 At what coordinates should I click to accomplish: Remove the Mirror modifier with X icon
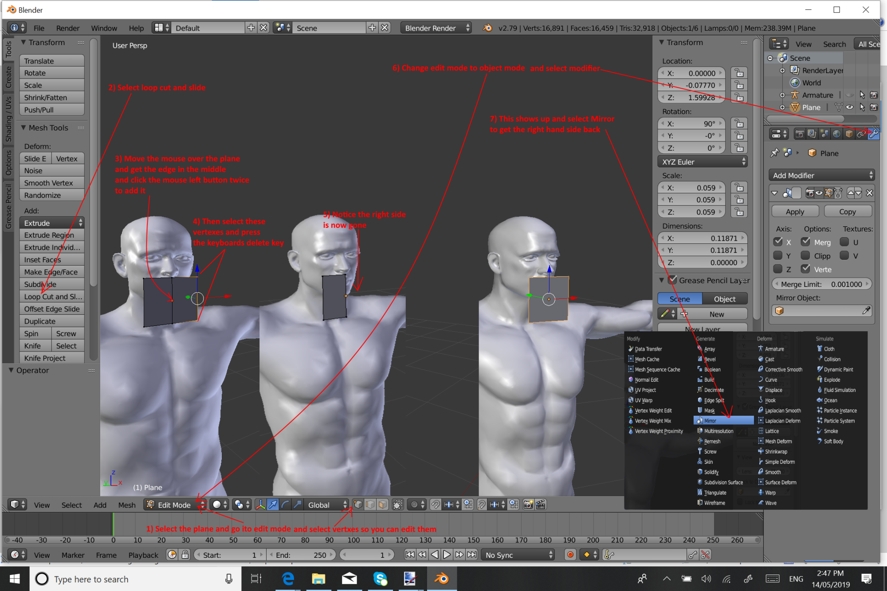[869, 193]
